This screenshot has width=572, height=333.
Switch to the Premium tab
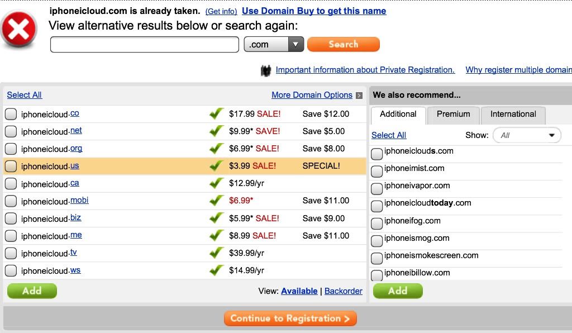pyautogui.click(x=453, y=115)
